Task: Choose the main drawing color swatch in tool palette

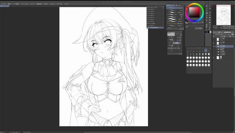Action: (206, 32)
